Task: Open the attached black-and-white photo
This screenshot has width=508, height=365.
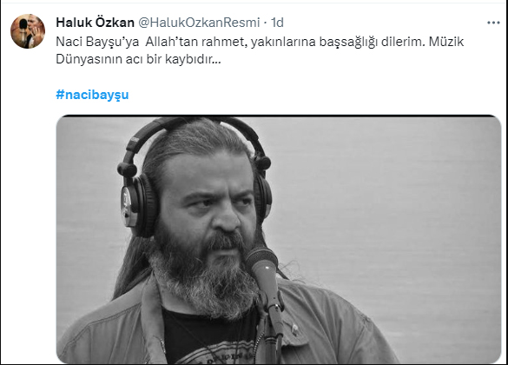Action: 279,240
